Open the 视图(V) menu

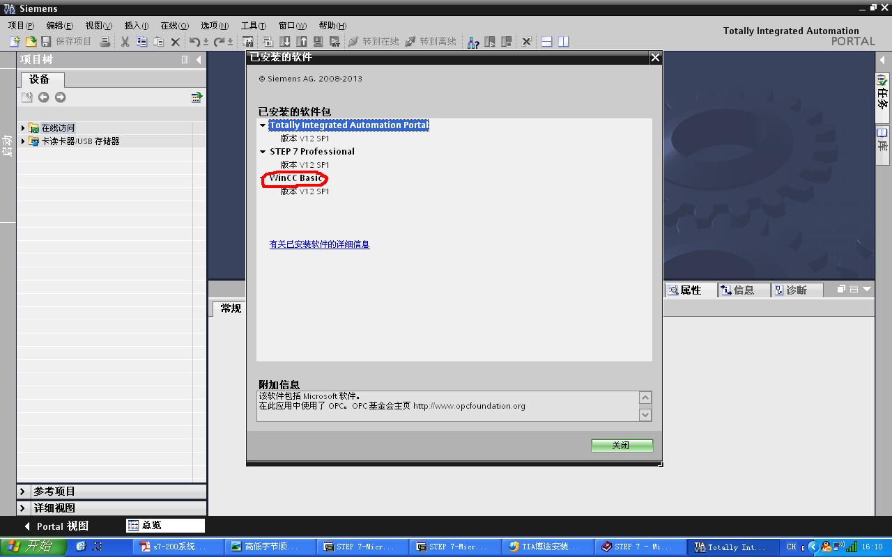click(x=98, y=26)
